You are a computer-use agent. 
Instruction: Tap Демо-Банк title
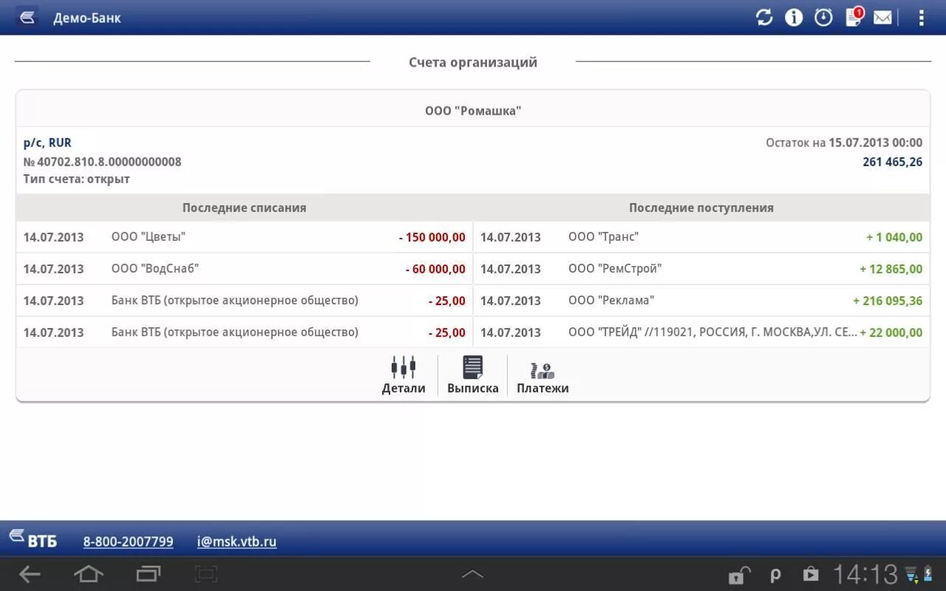tap(87, 18)
